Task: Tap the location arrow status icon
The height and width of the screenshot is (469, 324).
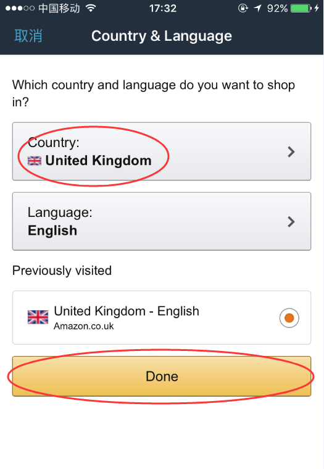Action: click(x=258, y=8)
